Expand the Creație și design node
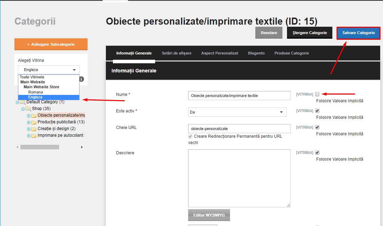Image resolution: width=383 pixels, height=226 pixels. 28,129
